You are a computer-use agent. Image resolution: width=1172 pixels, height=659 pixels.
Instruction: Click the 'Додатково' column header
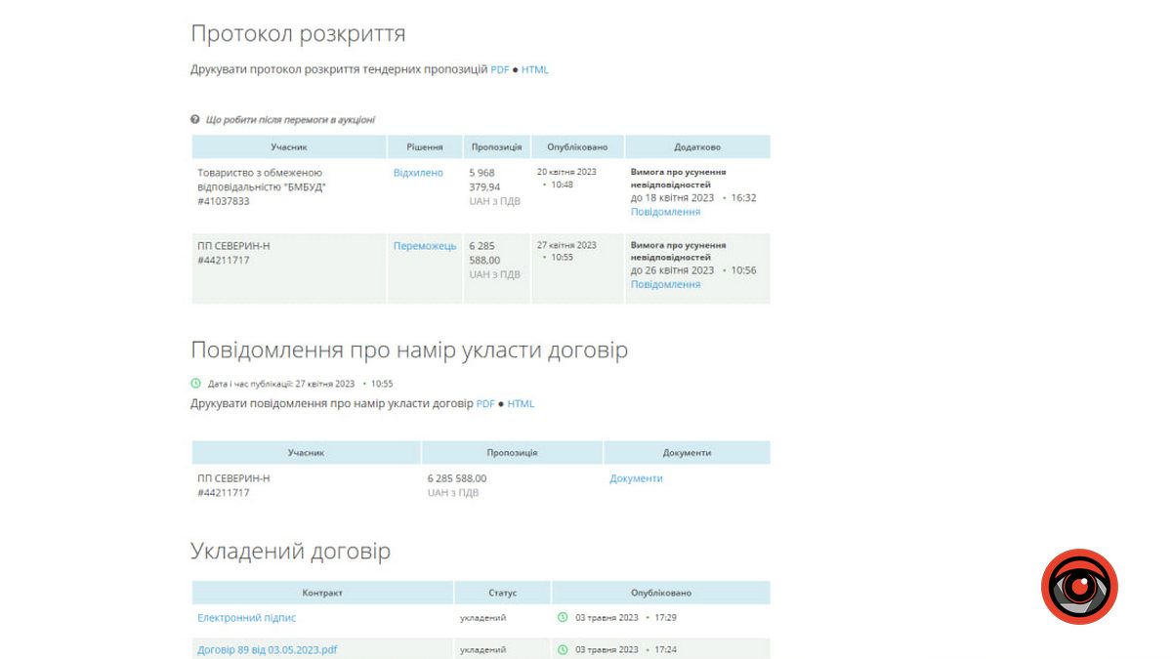697,147
